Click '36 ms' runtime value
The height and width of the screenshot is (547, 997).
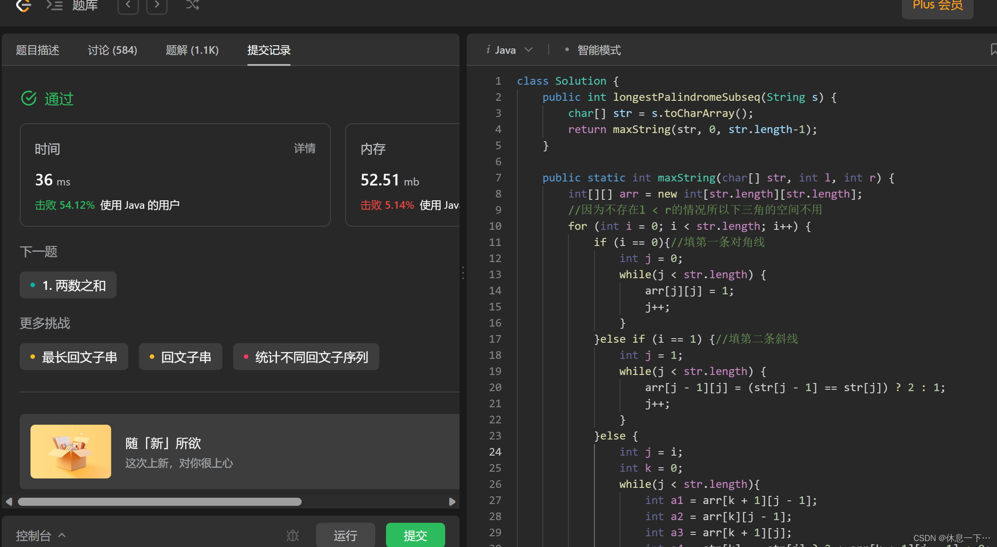(x=53, y=180)
